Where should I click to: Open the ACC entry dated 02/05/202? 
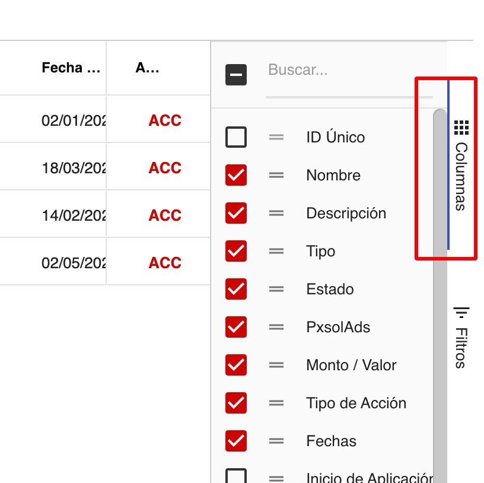tap(164, 262)
